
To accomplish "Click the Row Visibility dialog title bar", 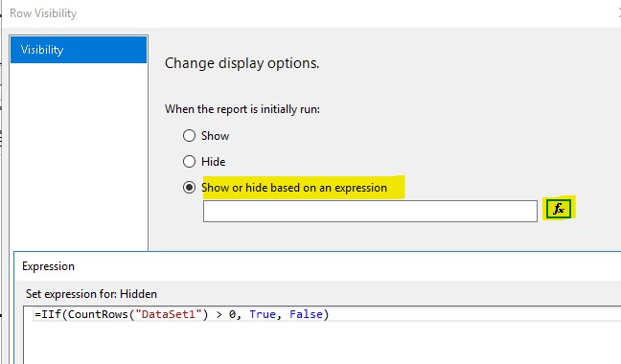I will 309,13.
